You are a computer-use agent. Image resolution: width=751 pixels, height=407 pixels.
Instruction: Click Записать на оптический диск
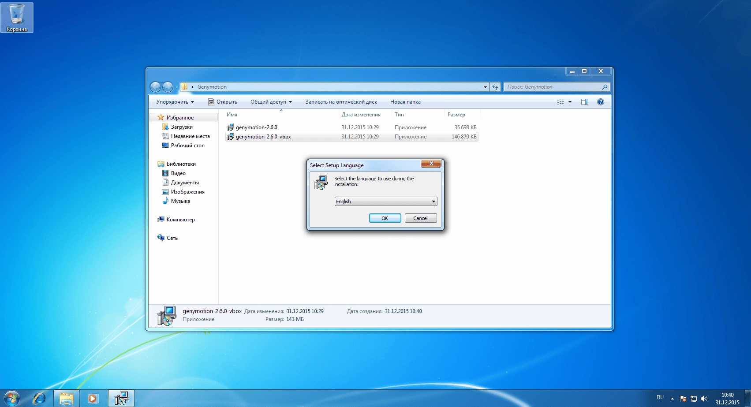click(x=341, y=102)
